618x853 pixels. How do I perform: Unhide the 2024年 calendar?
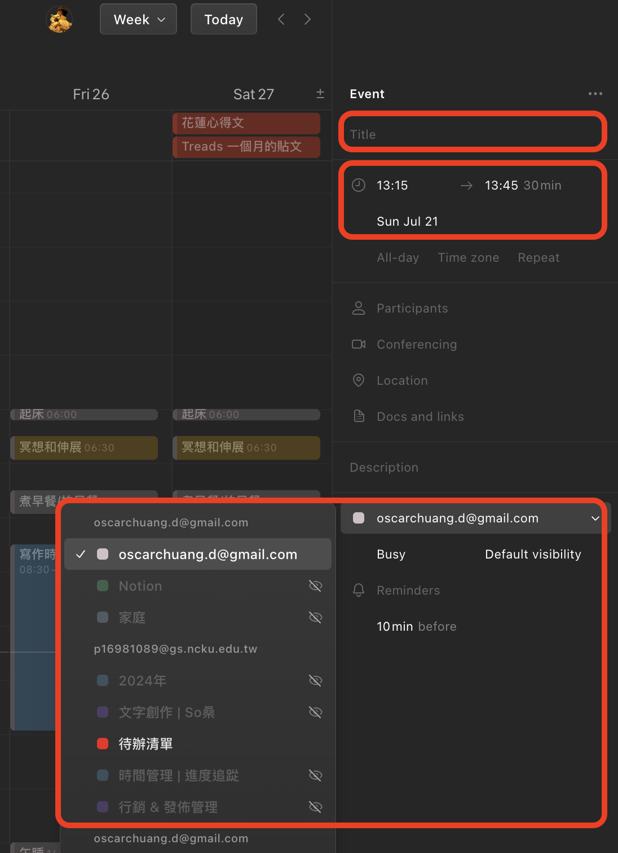pos(315,681)
